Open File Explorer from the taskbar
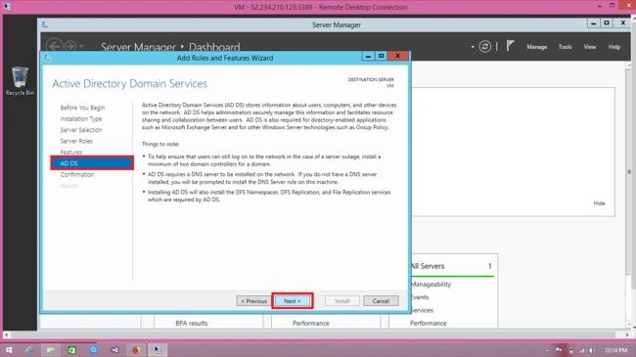The width and height of the screenshot is (636, 357). click(50, 350)
